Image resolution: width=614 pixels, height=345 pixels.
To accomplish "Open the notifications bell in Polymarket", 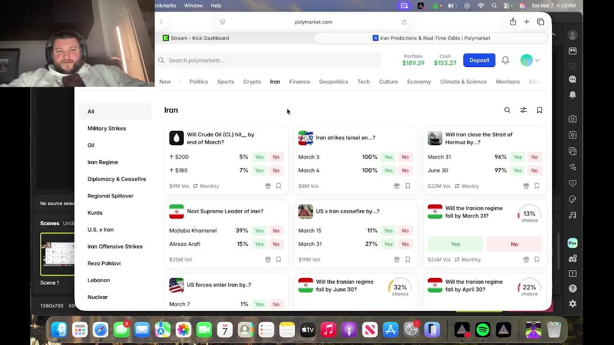I will 505,60.
